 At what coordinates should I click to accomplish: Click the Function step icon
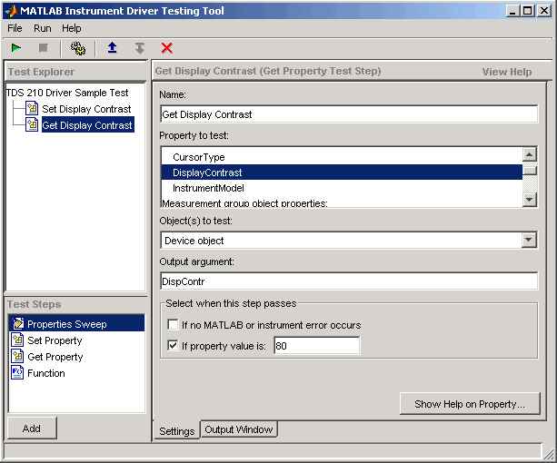[x=18, y=373]
